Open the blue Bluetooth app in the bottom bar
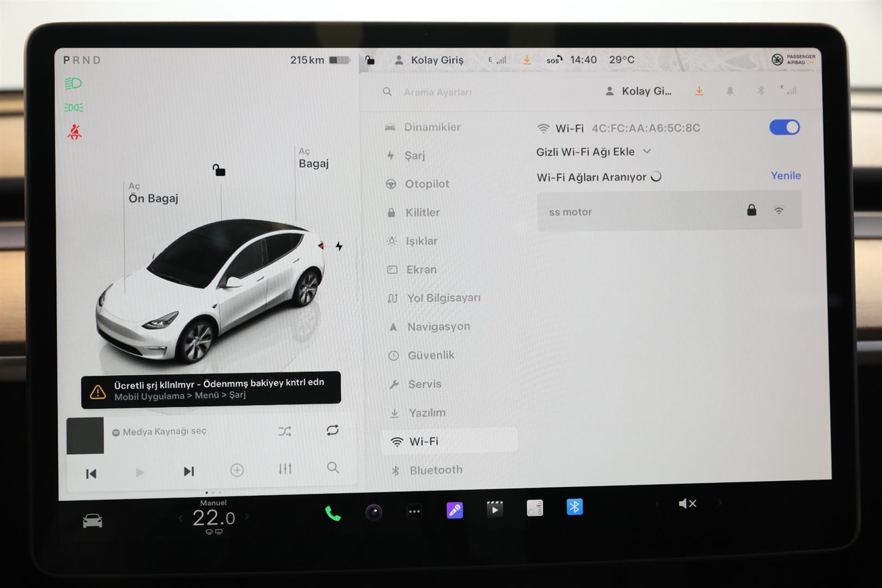The width and height of the screenshot is (882, 588). coord(574,507)
